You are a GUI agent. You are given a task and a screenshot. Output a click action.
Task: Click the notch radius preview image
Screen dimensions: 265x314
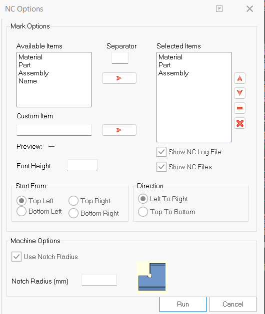[x=152, y=277]
